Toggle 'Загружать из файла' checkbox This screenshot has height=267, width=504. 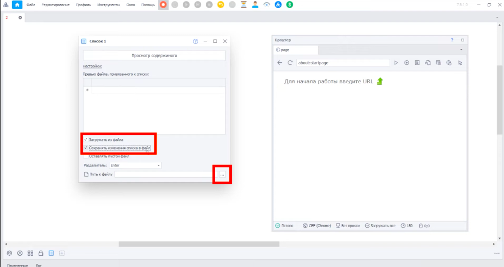(86, 140)
